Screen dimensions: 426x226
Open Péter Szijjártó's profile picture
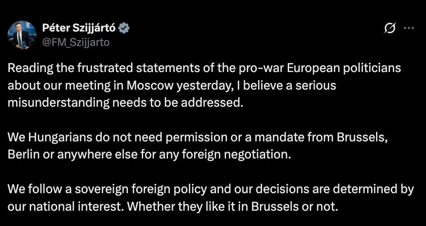(22, 35)
